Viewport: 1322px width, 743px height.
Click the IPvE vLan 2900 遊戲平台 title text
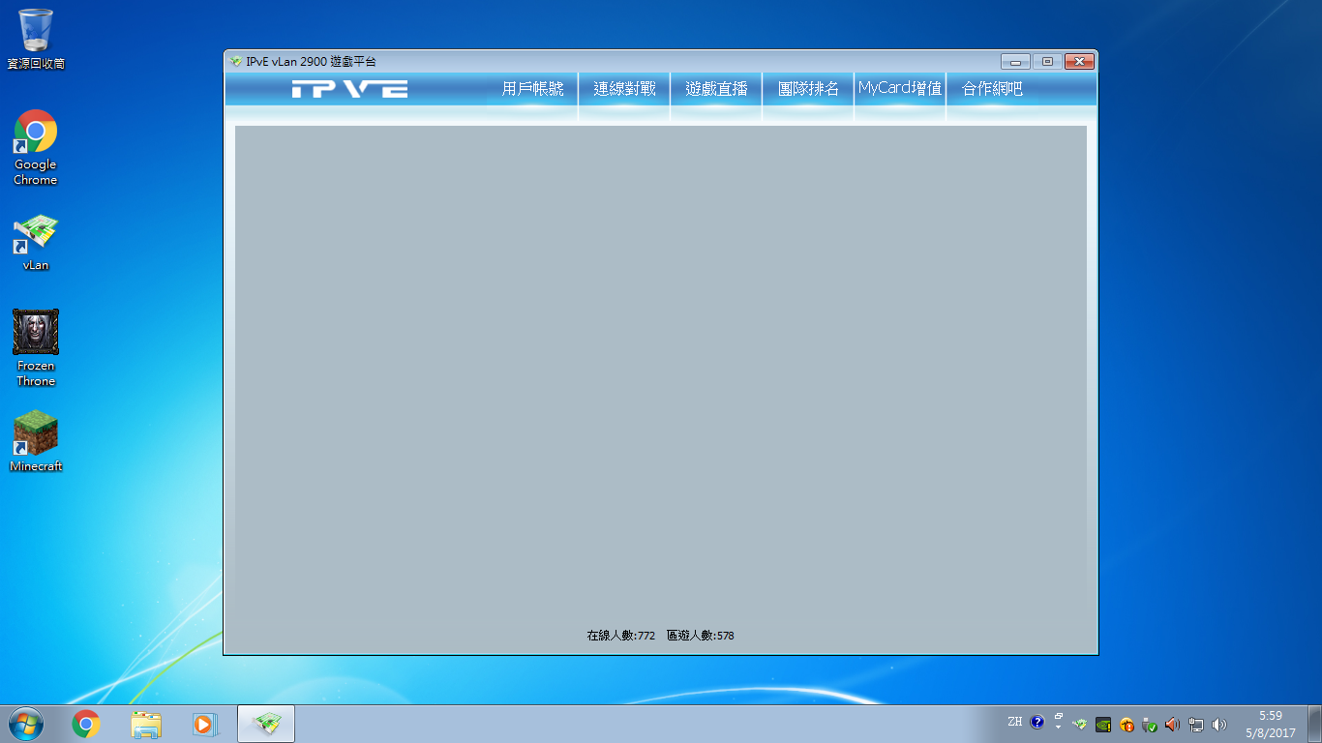point(311,61)
